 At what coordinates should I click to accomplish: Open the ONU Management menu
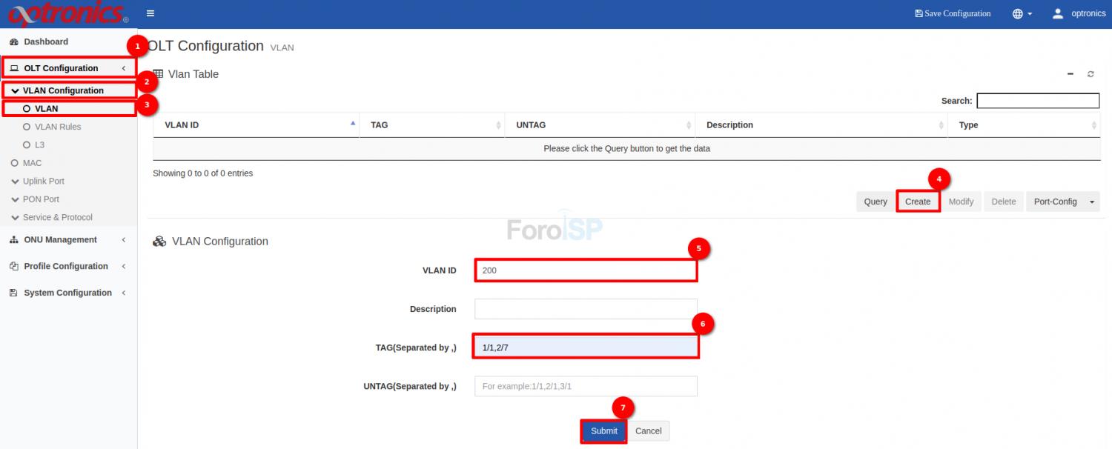pos(60,240)
